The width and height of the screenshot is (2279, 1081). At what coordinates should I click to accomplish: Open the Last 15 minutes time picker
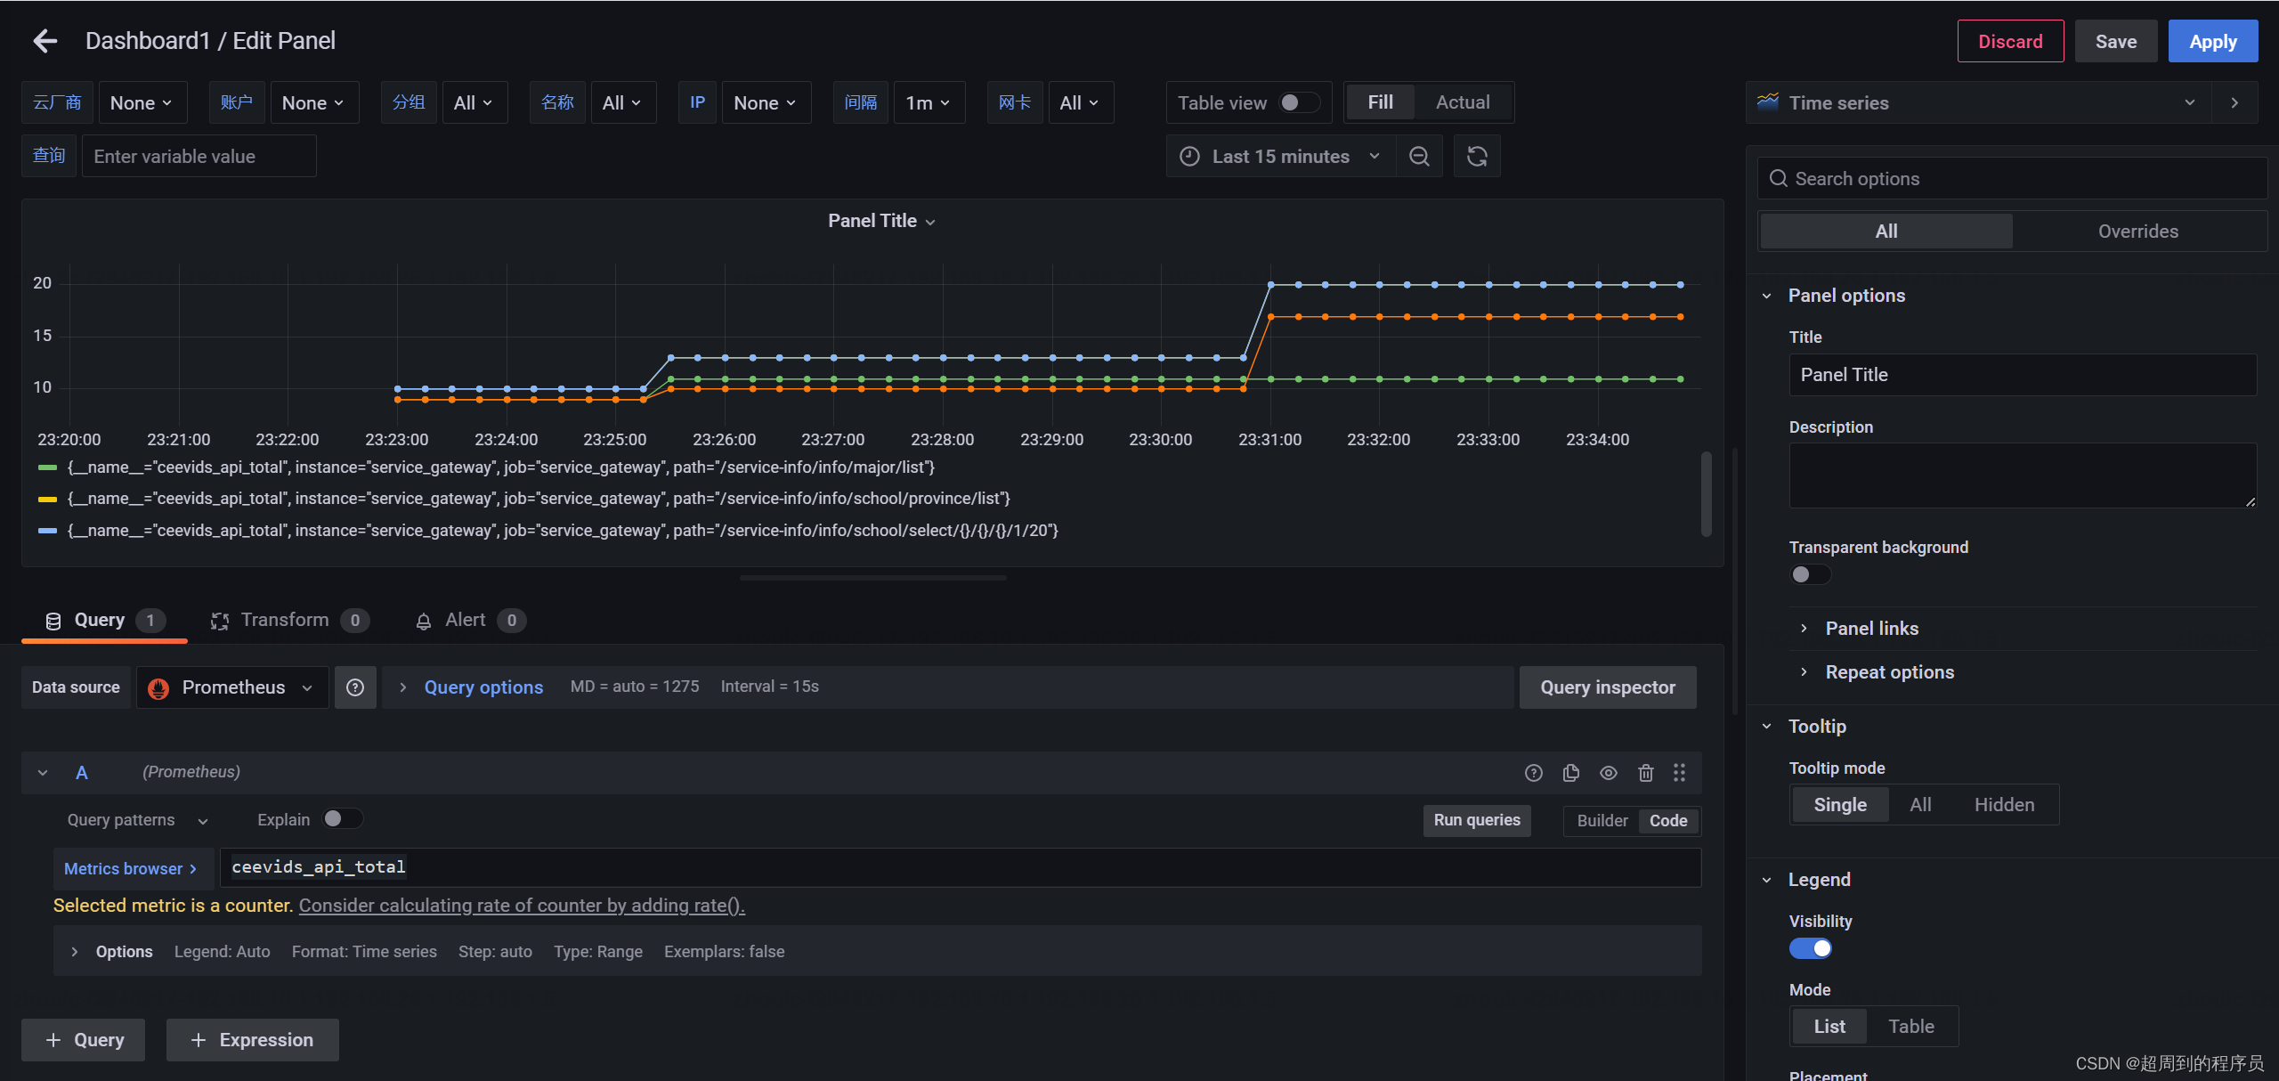click(1280, 157)
